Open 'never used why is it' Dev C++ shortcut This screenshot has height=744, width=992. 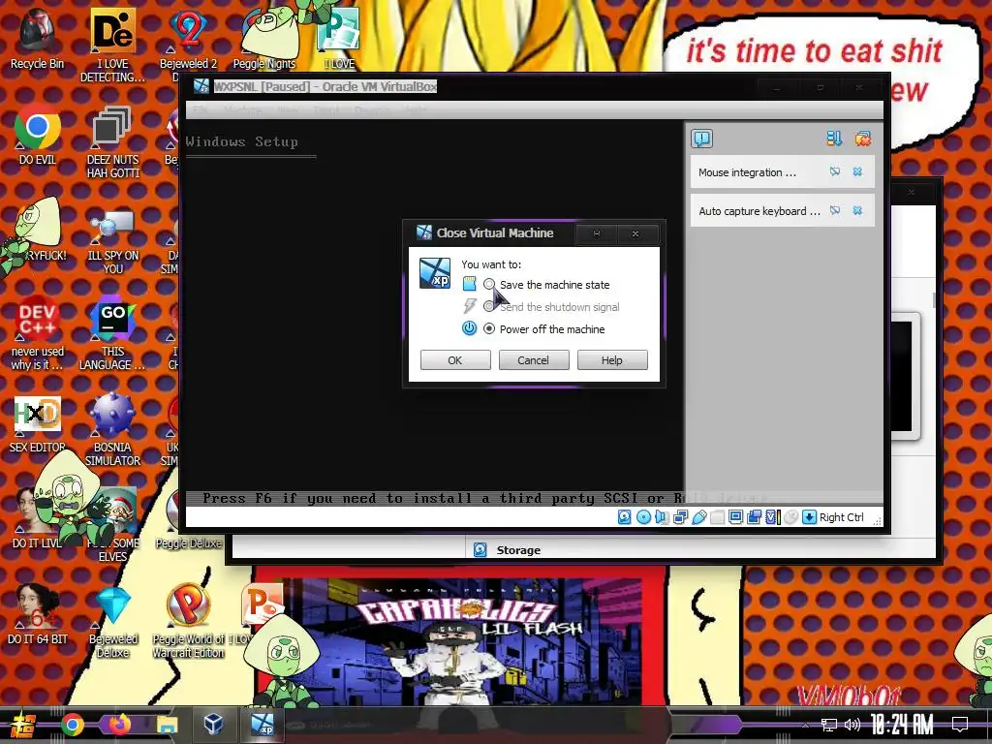click(x=37, y=333)
